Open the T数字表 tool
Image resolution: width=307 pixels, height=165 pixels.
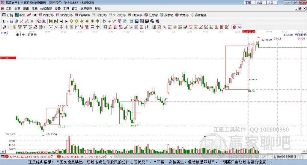[135, 15]
